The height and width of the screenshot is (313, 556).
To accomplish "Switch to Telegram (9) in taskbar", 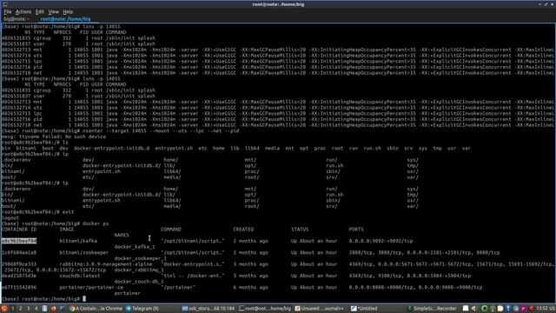I will pyautogui.click(x=142, y=309).
